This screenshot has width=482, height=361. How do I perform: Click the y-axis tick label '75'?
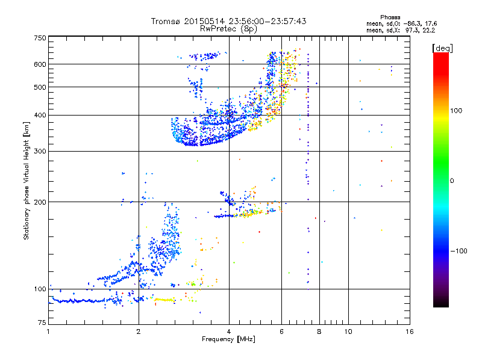42,322
